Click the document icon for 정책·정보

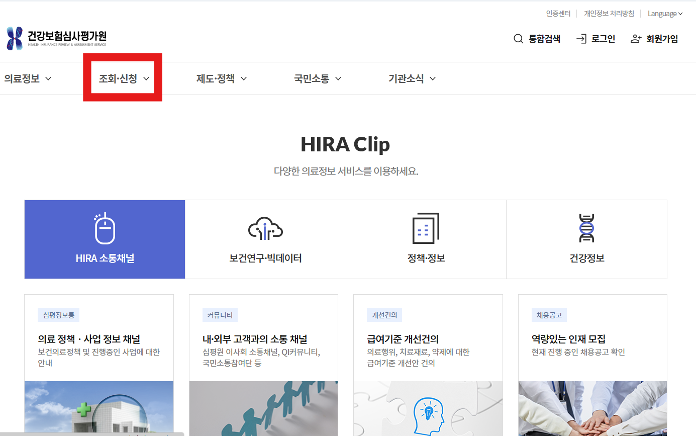click(426, 228)
